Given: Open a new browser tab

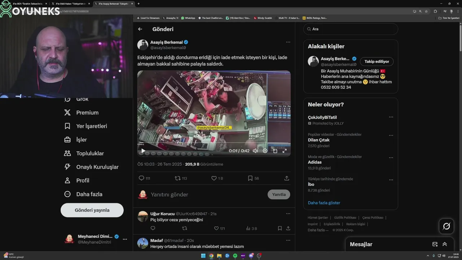Looking at the screenshot, I should tap(139, 4).
